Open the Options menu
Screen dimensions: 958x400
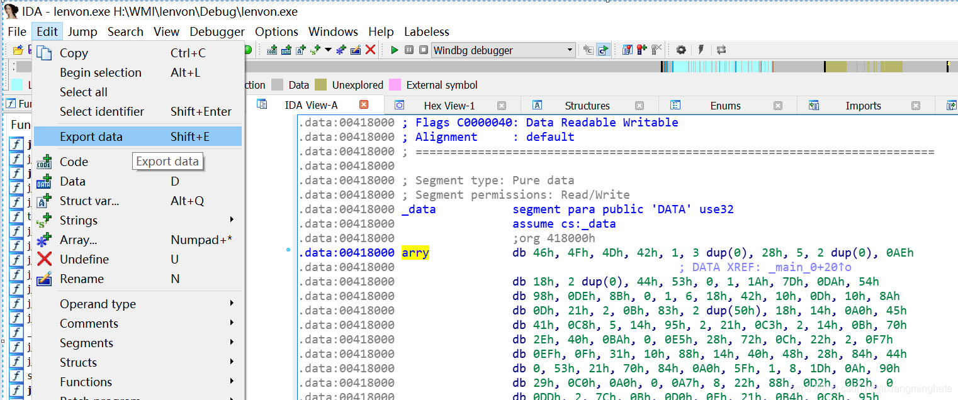[x=277, y=31]
